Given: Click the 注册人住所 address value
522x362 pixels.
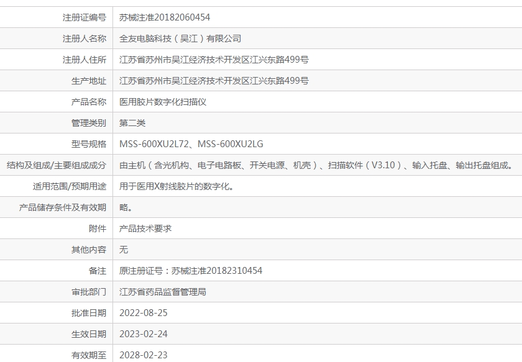Looking at the screenshot, I should 214,60.
